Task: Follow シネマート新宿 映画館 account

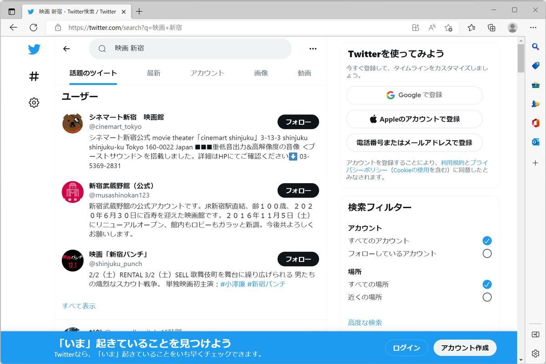Action: point(298,122)
